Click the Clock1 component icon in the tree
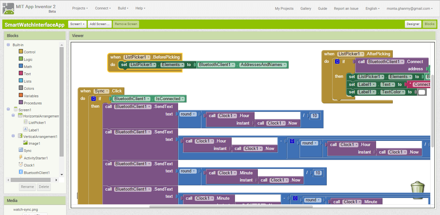 tap(21, 165)
